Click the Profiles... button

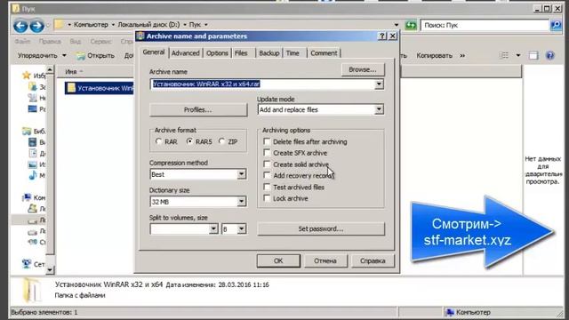pyautogui.click(x=198, y=109)
